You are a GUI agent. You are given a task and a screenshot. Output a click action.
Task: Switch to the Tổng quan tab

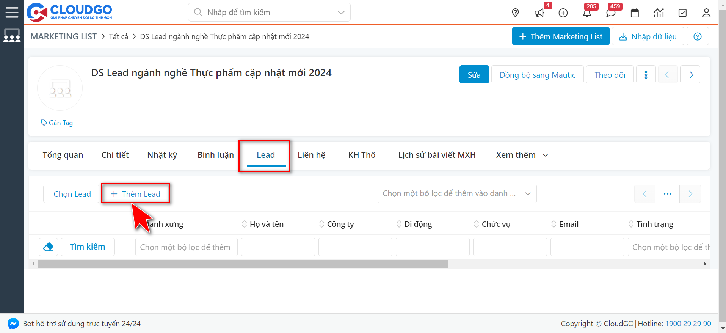[x=63, y=155]
